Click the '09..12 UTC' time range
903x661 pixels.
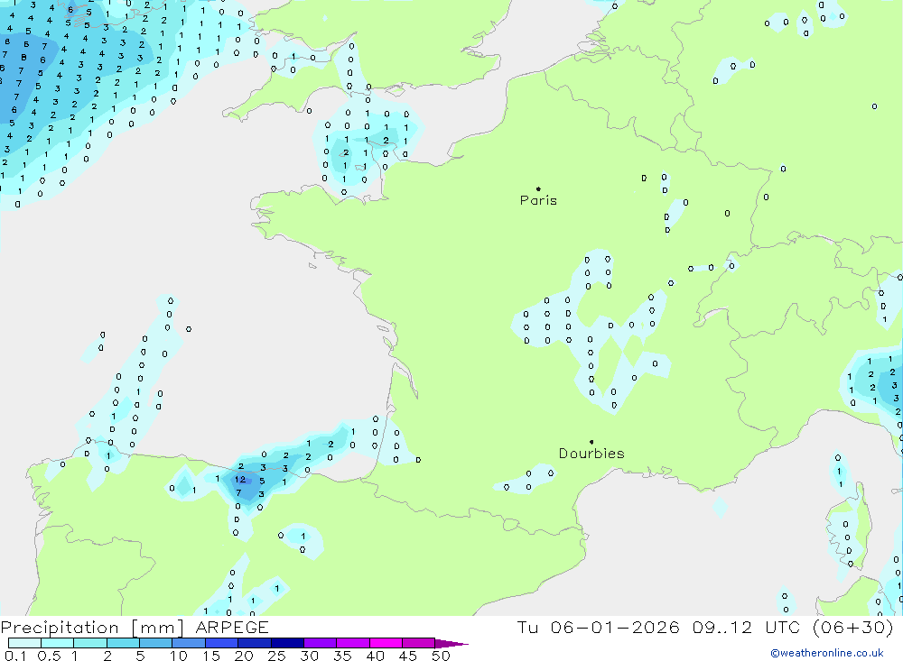(x=747, y=627)
